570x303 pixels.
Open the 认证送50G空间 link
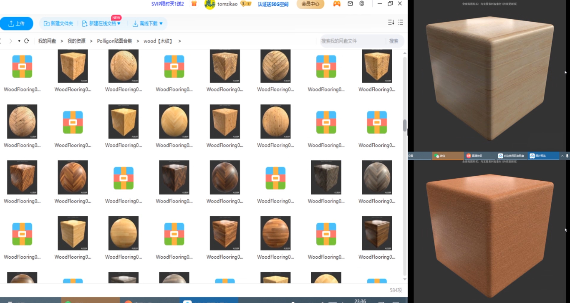273,4
